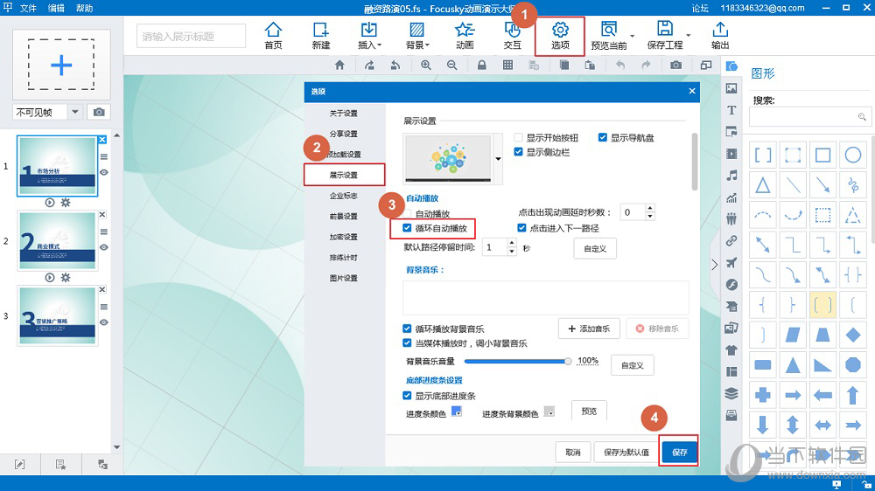Open dropdown arrow next to 预览当前

[x=633, y=36]
